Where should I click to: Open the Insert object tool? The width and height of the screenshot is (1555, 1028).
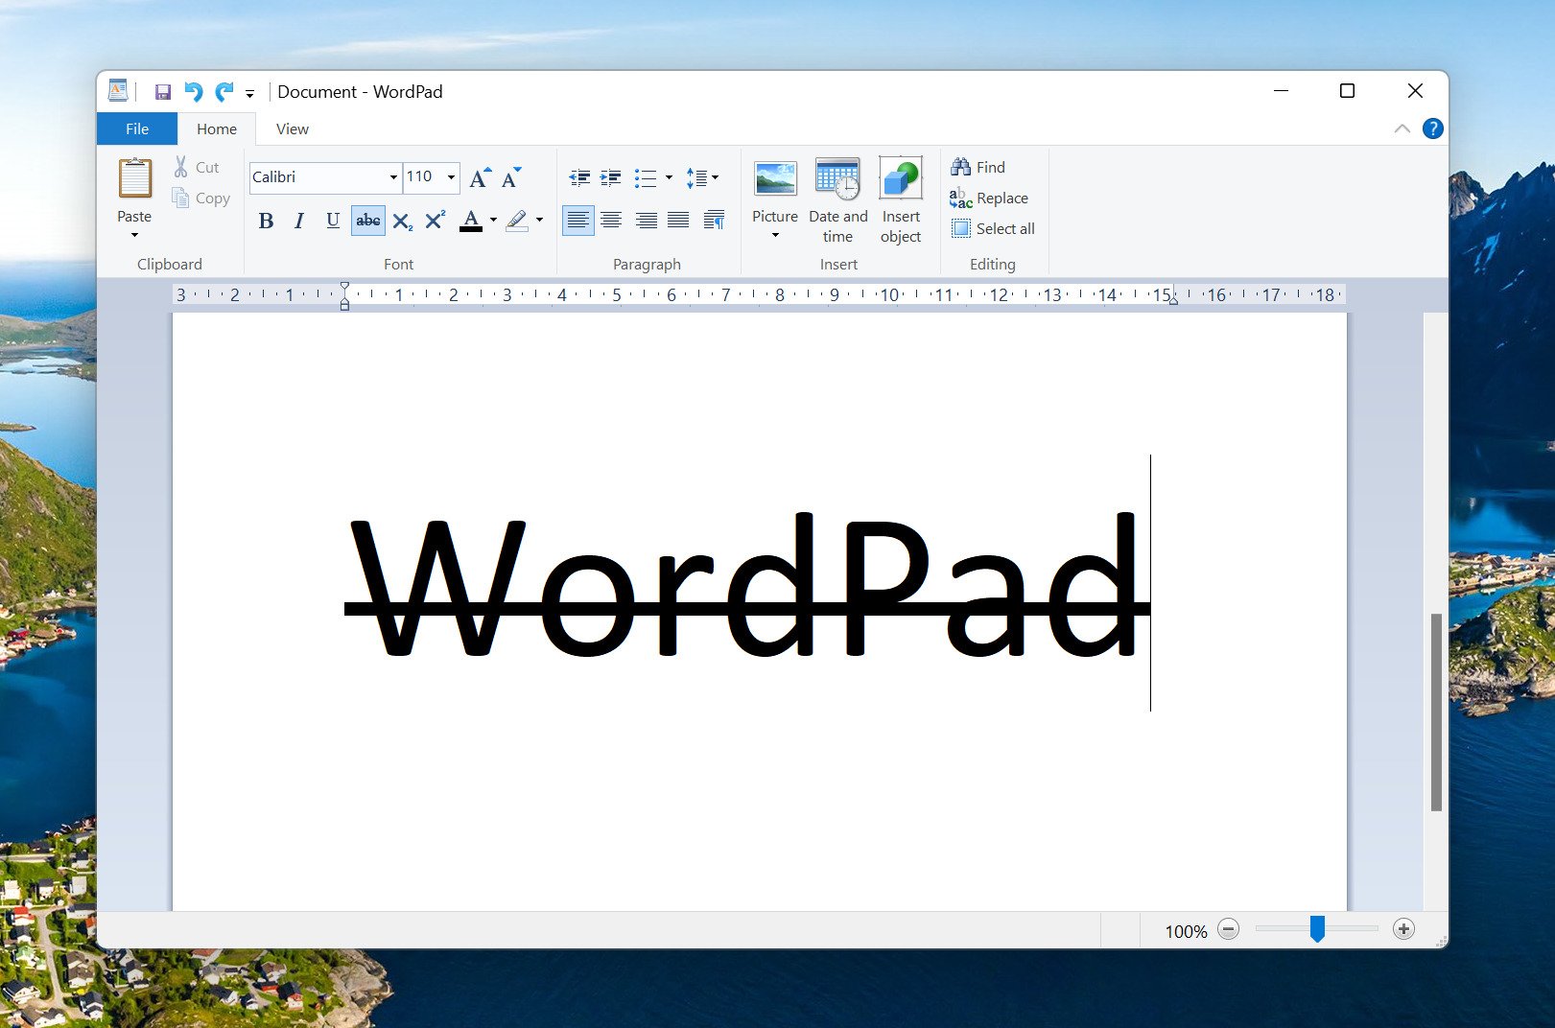[900, 197]
